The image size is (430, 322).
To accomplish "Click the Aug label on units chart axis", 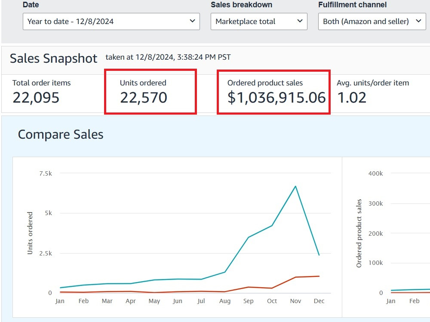I will click(224, 301).
